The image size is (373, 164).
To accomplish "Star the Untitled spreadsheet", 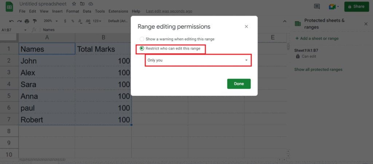I will [74, 4].
